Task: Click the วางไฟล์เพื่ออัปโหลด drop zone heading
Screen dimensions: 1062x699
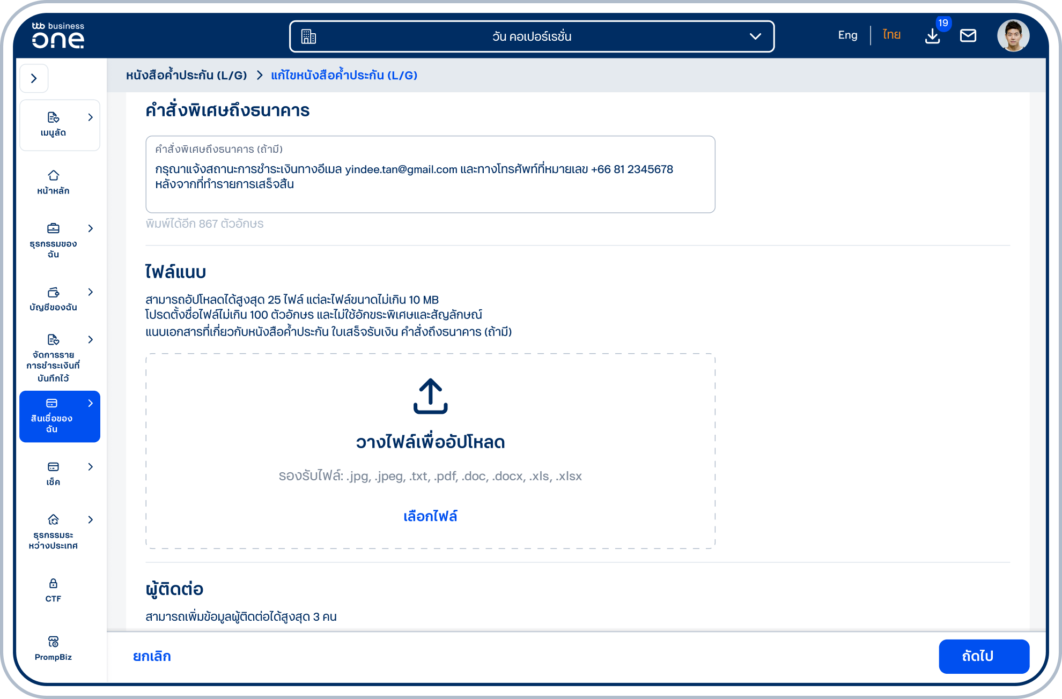Action: pyautogui.click(x=430, y=442)
